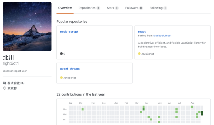This screenshot has width=214, height=125.
Task: Click the Followers count badge
Action: [141, 8]
